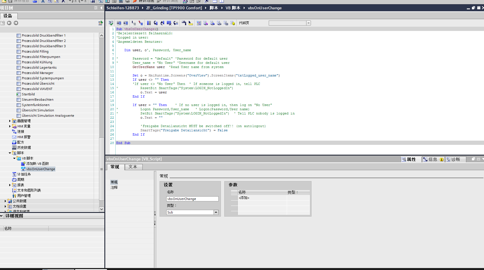Click the set bookmark icon

(149, 23)
